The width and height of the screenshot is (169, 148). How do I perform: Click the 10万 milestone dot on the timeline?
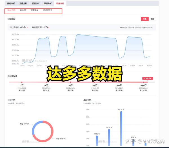[x=46, y=82]
